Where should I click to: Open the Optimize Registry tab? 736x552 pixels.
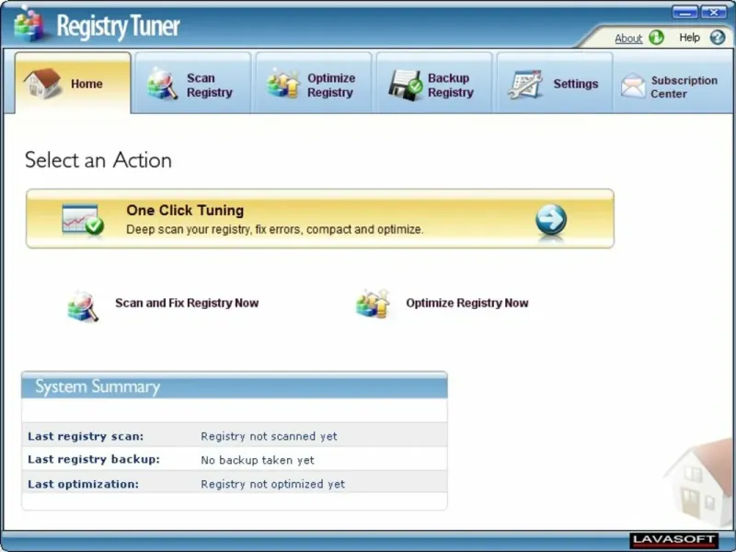pos(314,83)
